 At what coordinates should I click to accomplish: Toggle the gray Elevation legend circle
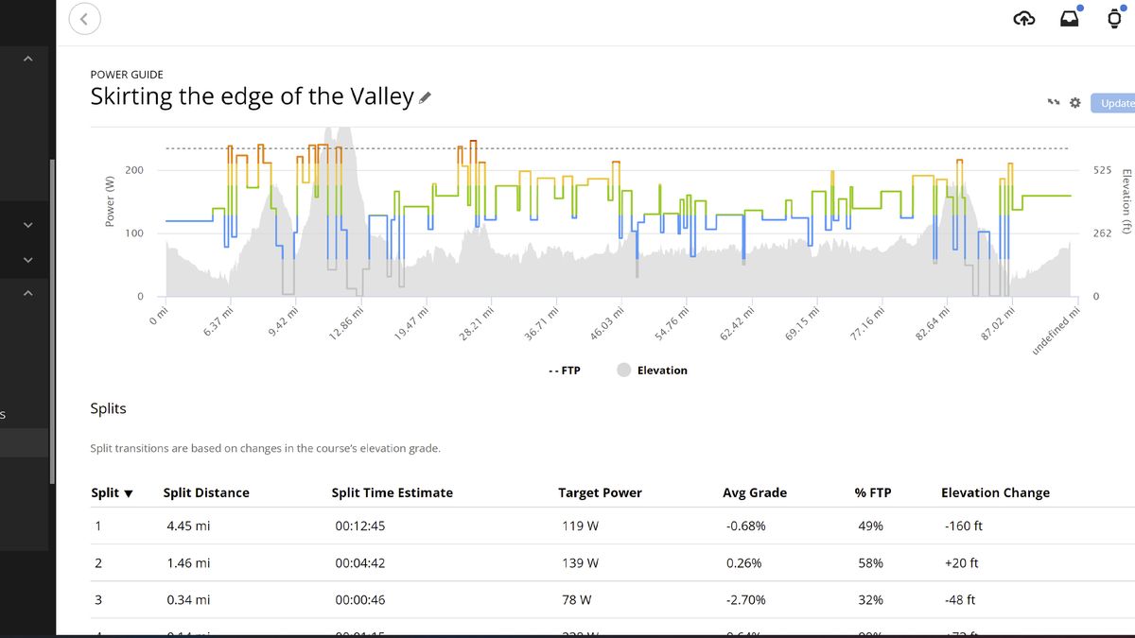tap(624, 371)
